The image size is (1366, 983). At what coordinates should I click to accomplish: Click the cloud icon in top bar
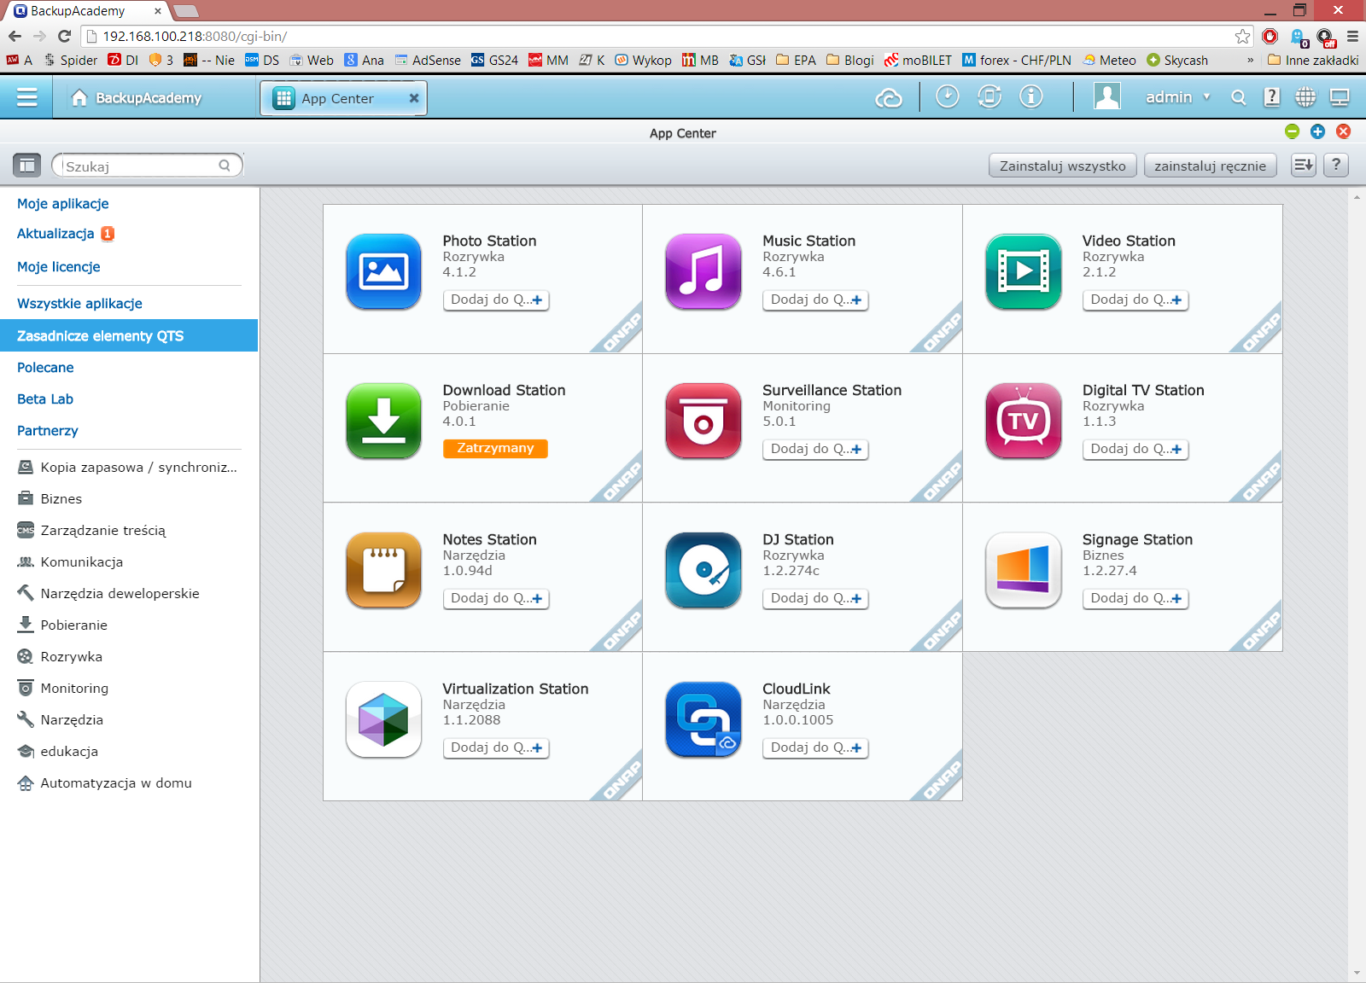[x=889, y=98]
